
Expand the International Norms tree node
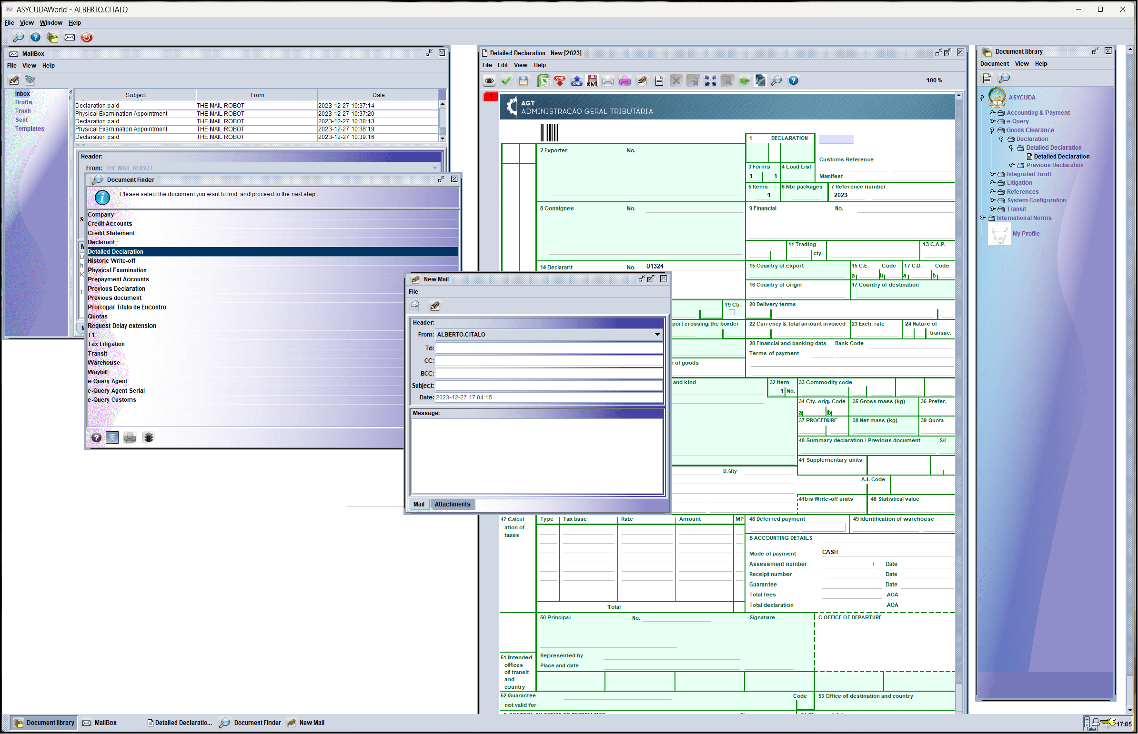[982, 218]
